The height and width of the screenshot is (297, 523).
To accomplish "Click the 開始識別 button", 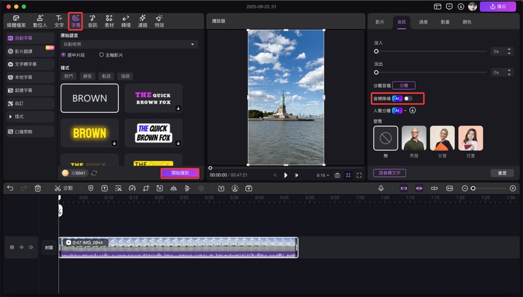I will pyautogui.click(x=179, y=173).
